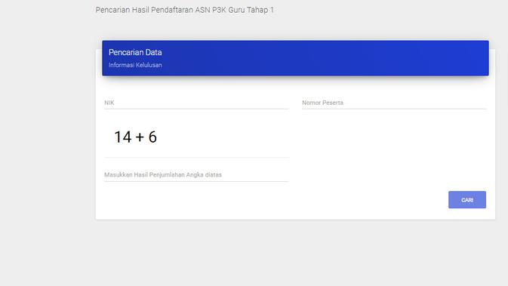Click the Informasi Kelulusan subtitle text

click(135, 65)
